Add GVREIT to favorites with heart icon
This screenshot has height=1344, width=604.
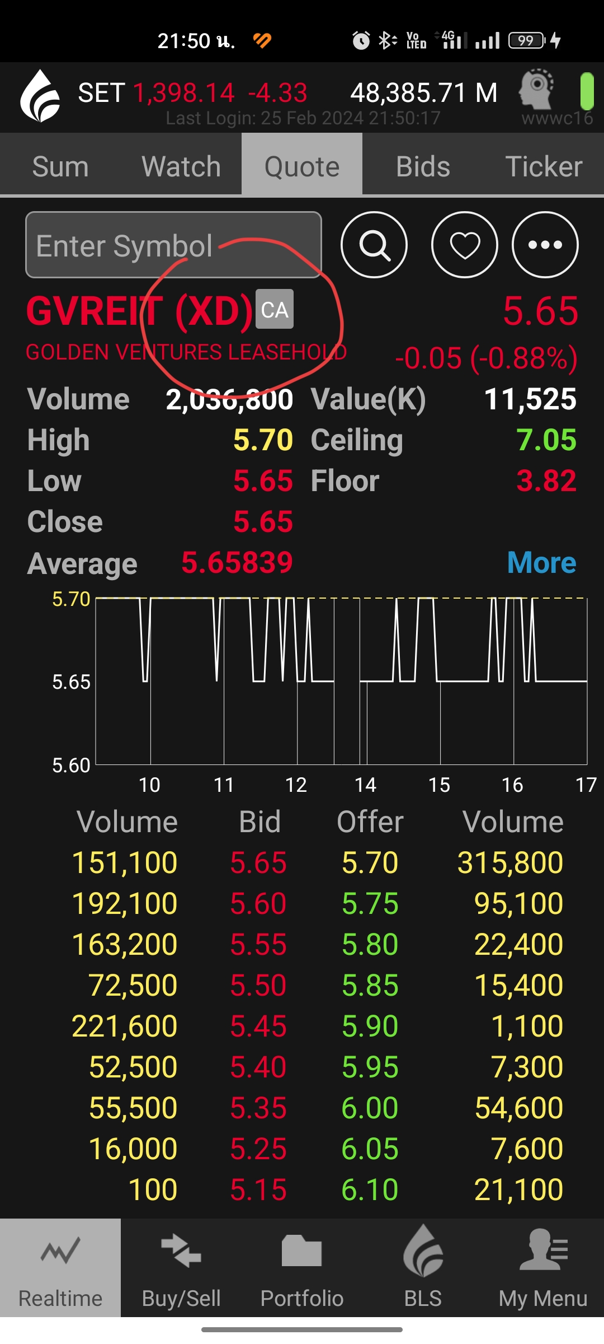[465, 245]
